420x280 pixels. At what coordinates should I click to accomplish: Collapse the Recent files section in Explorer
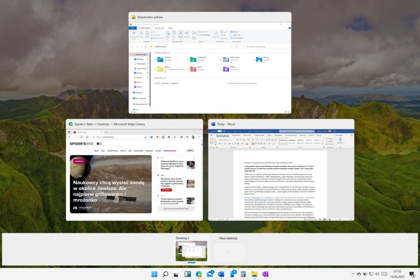[153, 78]
